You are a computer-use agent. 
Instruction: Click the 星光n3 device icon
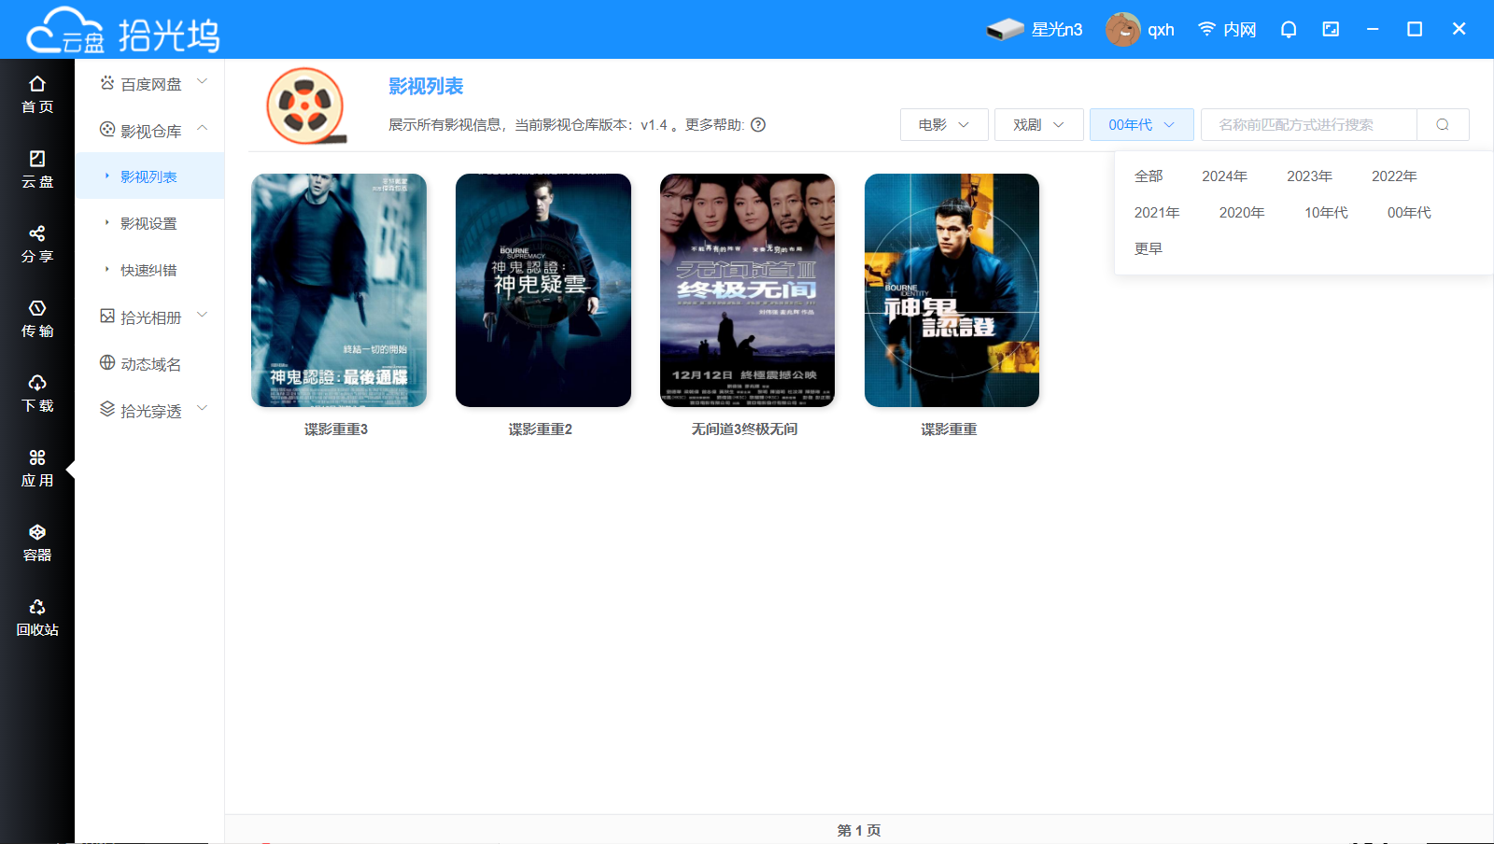point(1006,30)
